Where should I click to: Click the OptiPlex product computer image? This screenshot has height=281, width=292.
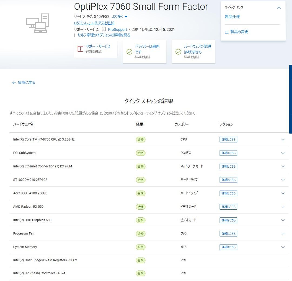[x=38, y=23]
